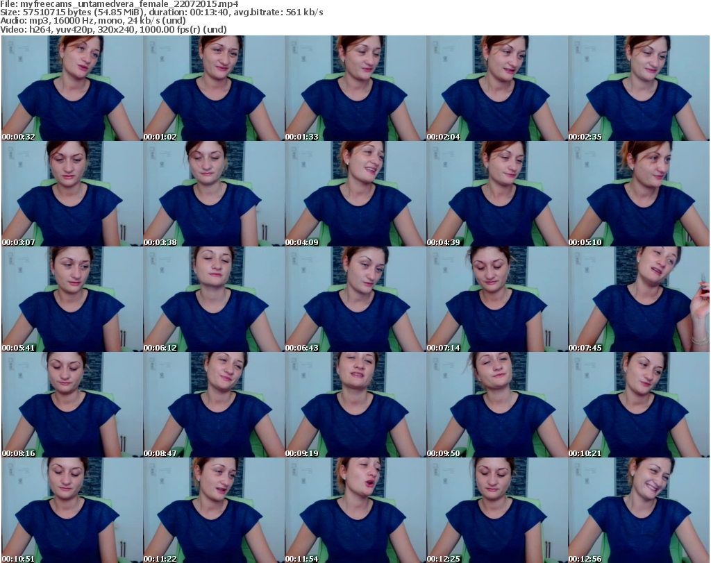Screen dimensions: 711x563
Task: Select the frame at 00:04:09
Action: click(355, 194)
